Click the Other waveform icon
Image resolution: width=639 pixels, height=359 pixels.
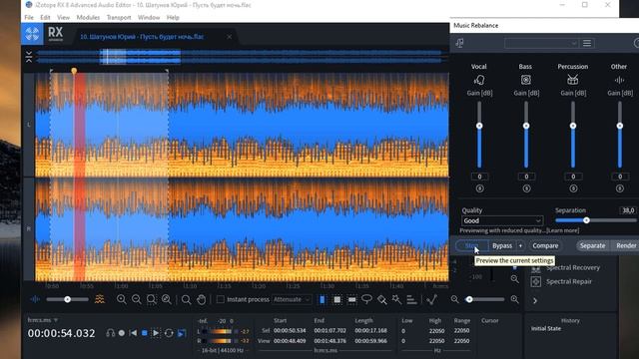[x=619, y=80]
